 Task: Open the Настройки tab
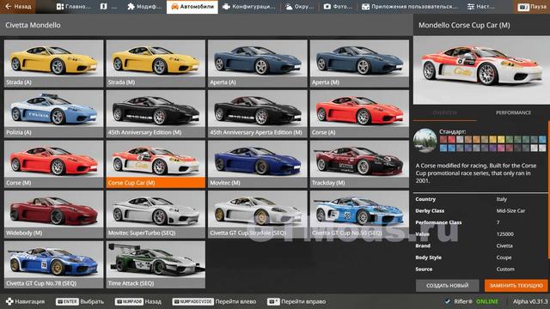tap(480, 7)
